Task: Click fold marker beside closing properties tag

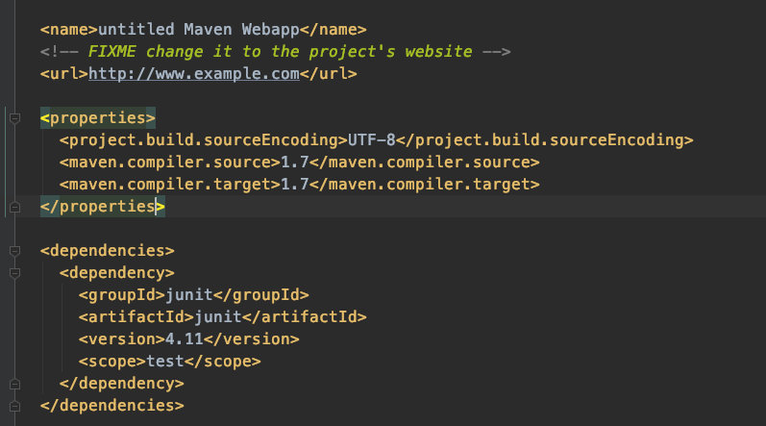Action: coord(14,207)
